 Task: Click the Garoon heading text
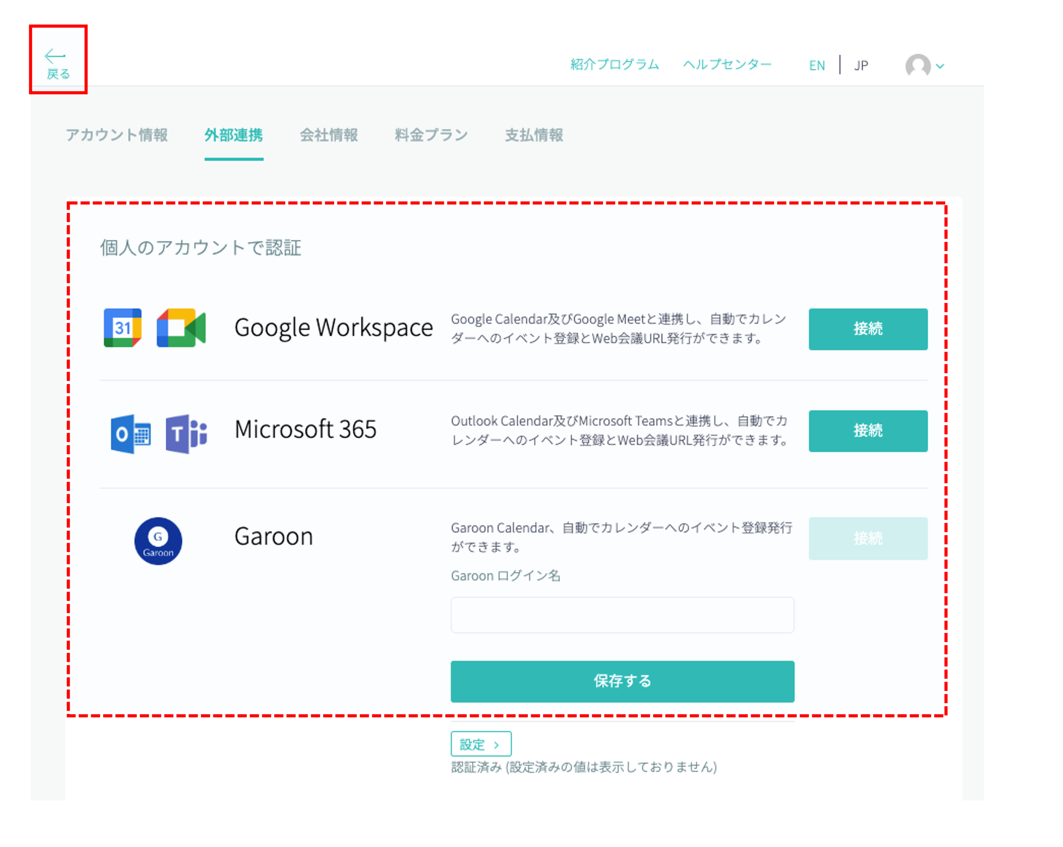pyautogui.click(x=274, y=536)
